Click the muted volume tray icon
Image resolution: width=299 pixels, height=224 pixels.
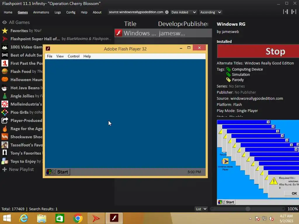[272, 218]
